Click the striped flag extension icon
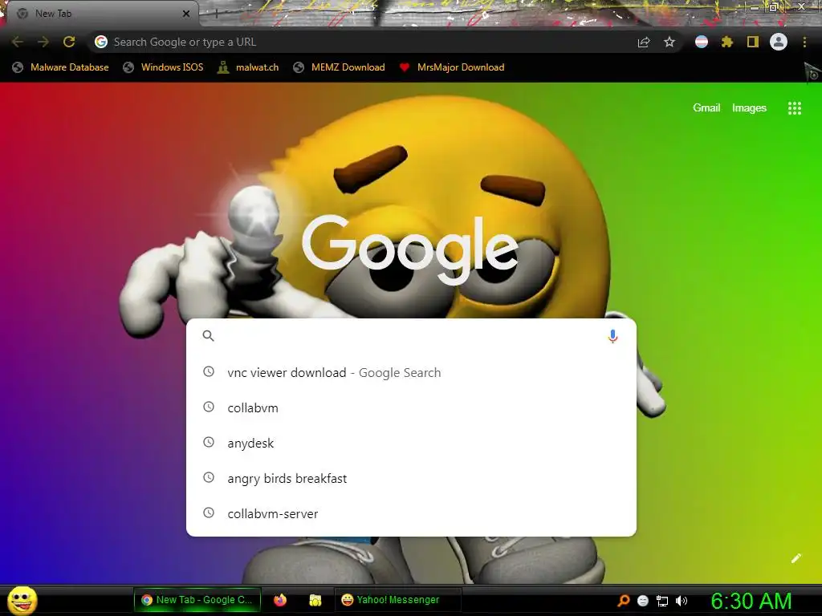This screenshot has height=616, width=822. [x=702, y=42]
